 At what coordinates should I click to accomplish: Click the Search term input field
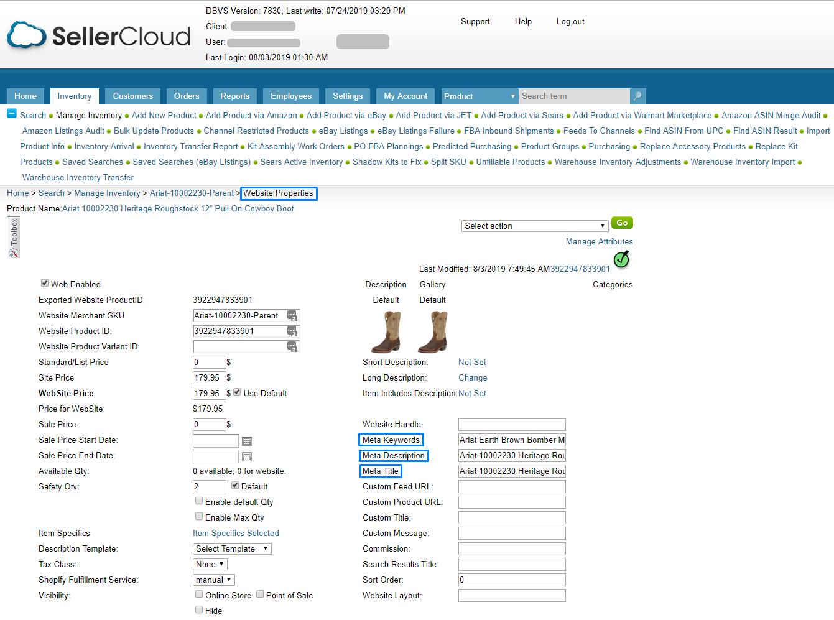[574, 96]
